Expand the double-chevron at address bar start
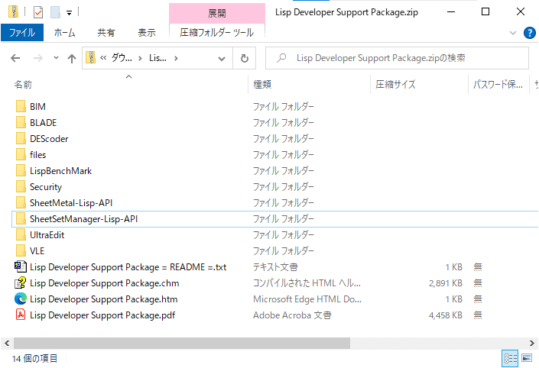The width and height of the screenshot is (539, 368). 103,58
